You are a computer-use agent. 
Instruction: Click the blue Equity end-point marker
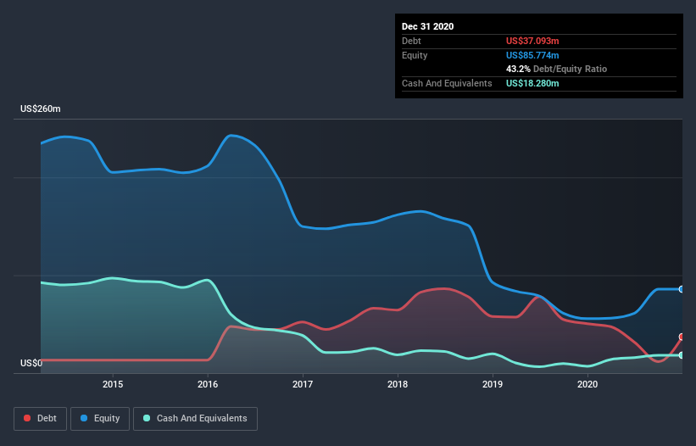tap(682, 289)
